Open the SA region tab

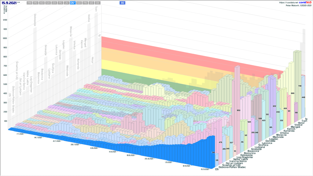pos(48,3)
